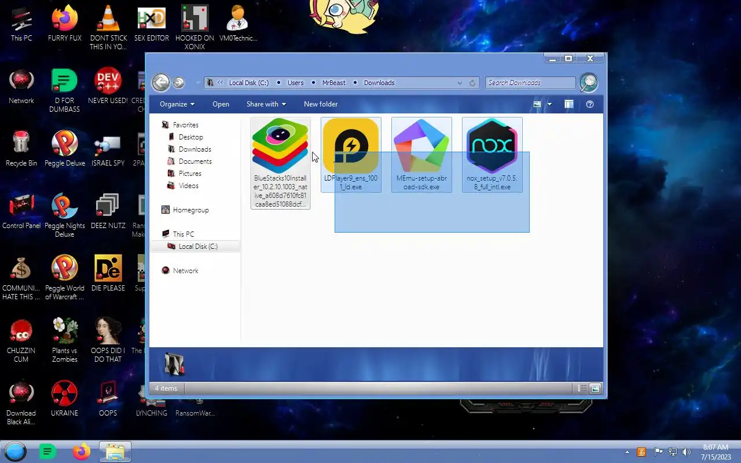Show the preview pane
The image size is (741, 463).
click(x=569, y=104)
